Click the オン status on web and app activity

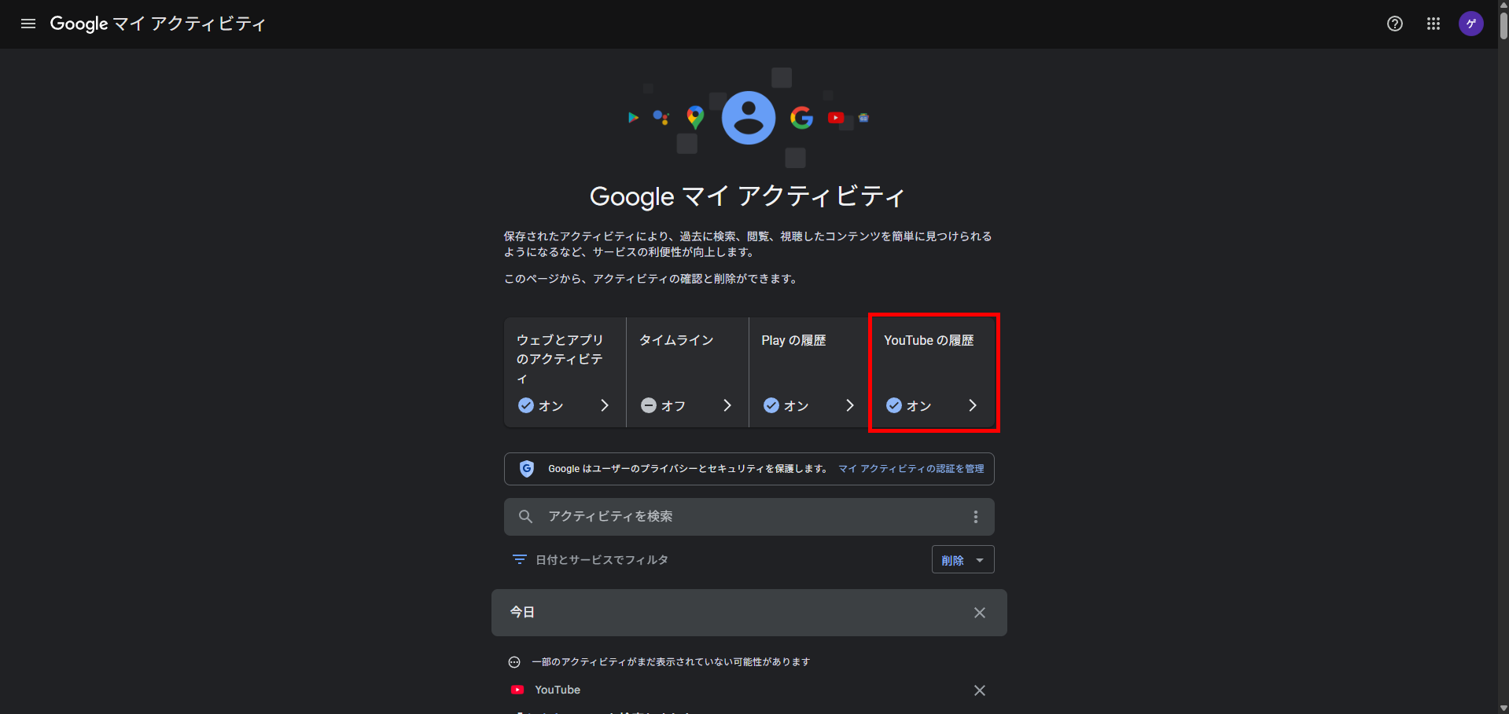(541, 405)
